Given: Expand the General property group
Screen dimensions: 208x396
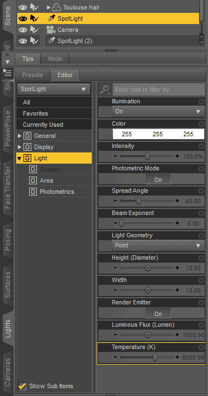Looking at the screenshot, I should click(x=20, y=136).
